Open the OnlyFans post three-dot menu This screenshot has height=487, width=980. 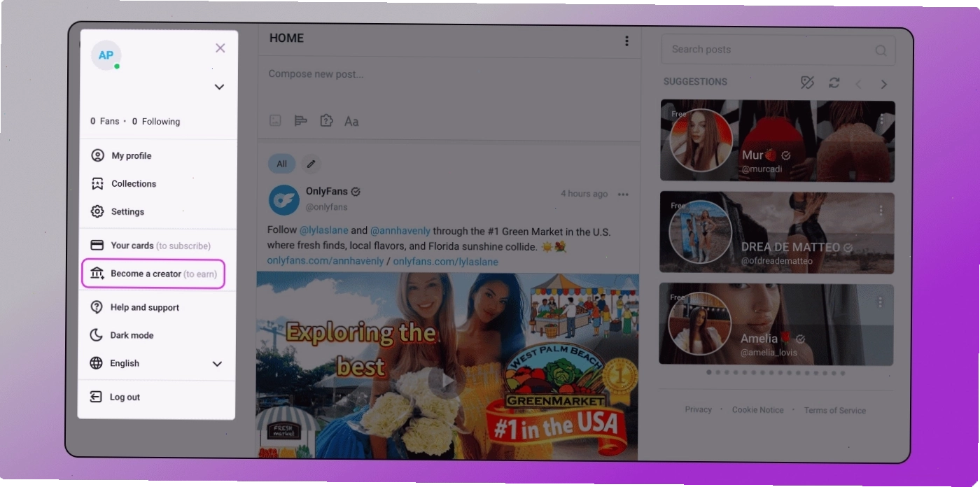[x=623, y=195]
